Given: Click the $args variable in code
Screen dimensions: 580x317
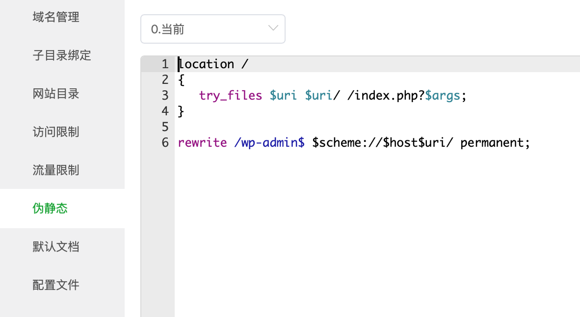Looking at the screenshot, I should (443, 96).
